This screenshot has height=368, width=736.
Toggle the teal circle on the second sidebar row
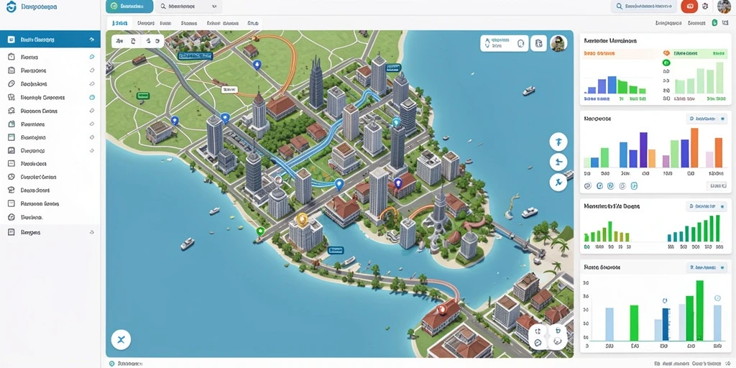click(x=92, y=57)
